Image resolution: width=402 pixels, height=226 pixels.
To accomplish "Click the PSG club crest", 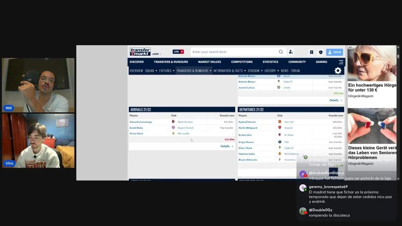I will [x=280, y=142].
